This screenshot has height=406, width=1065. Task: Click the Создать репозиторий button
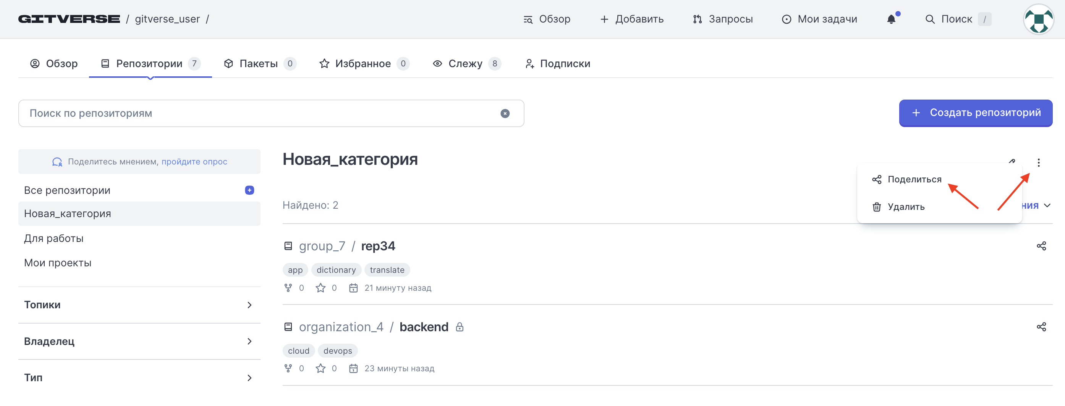click(x=975, y=113)
